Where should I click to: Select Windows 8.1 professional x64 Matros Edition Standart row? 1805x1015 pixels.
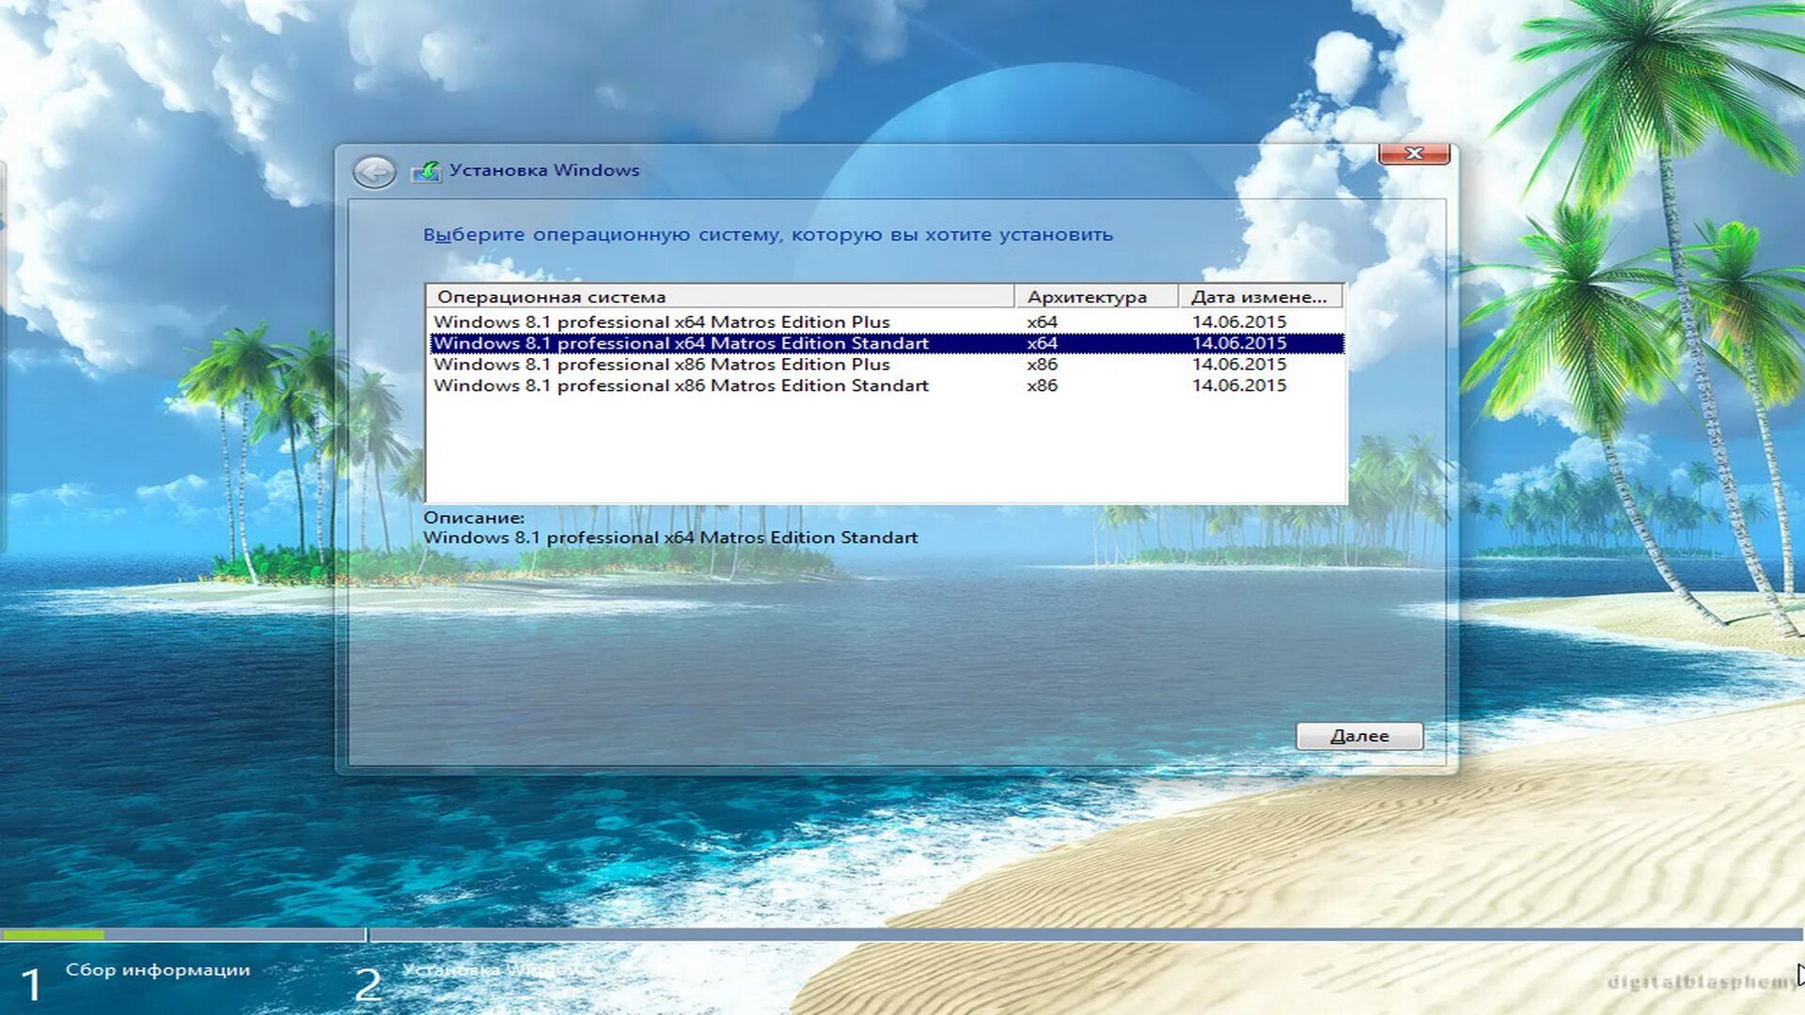tap(887, 343)
